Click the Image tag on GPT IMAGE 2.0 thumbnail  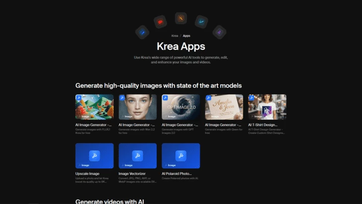[x=170, y=116]
